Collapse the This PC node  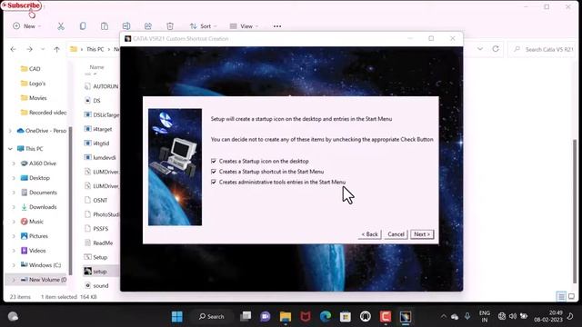(x=10, y=149)
